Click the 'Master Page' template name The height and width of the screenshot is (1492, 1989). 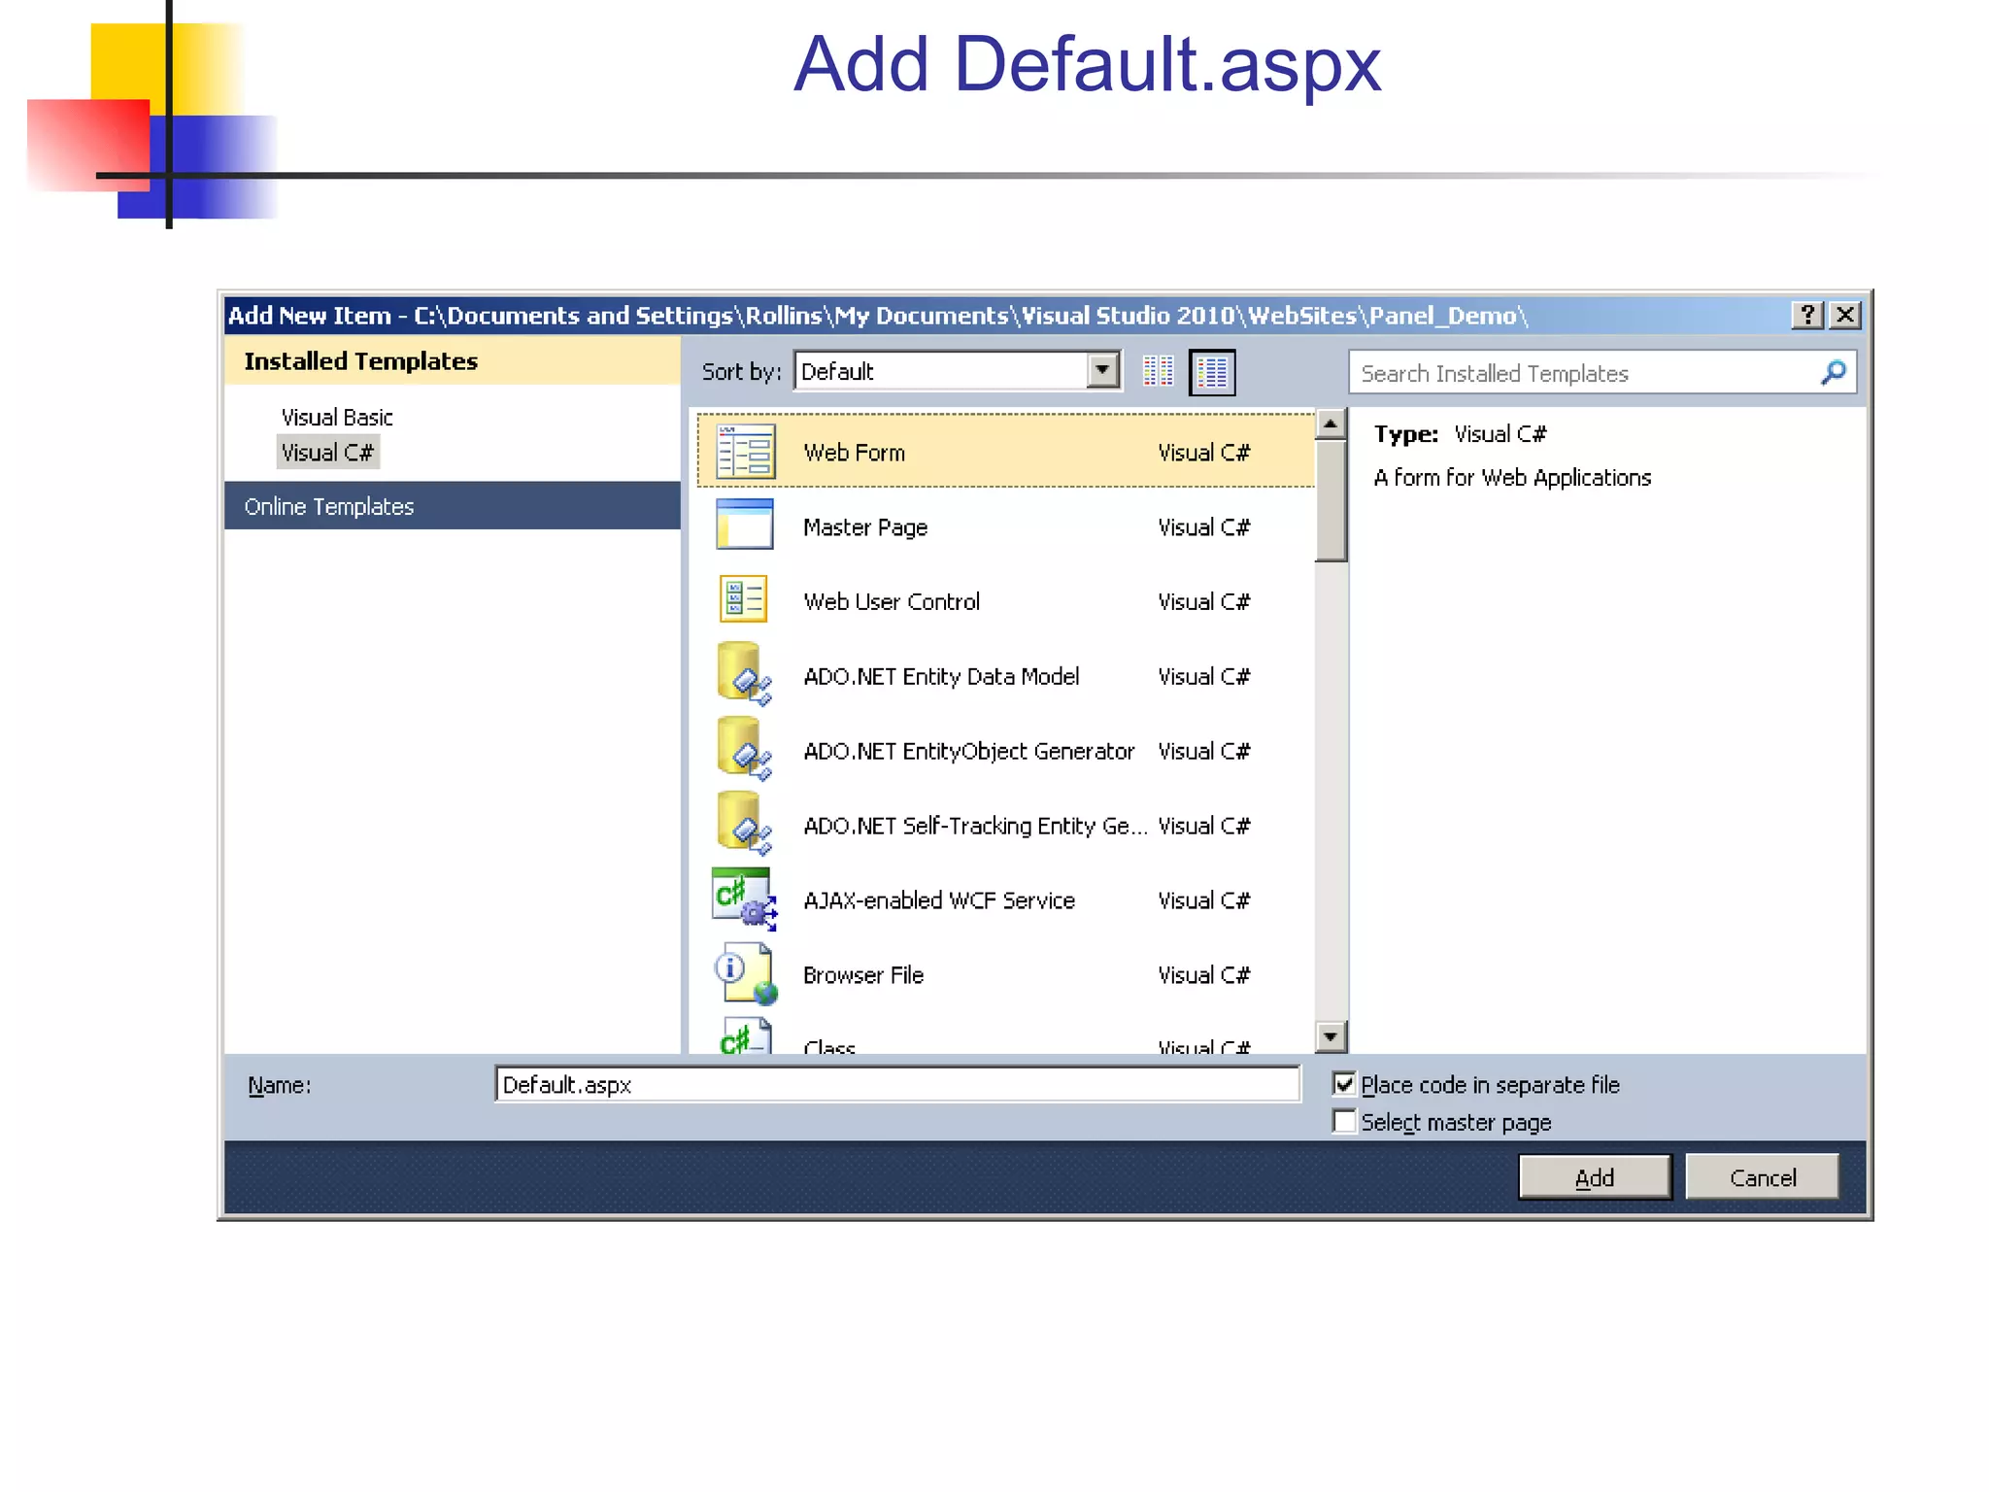(x=865, y=527)
